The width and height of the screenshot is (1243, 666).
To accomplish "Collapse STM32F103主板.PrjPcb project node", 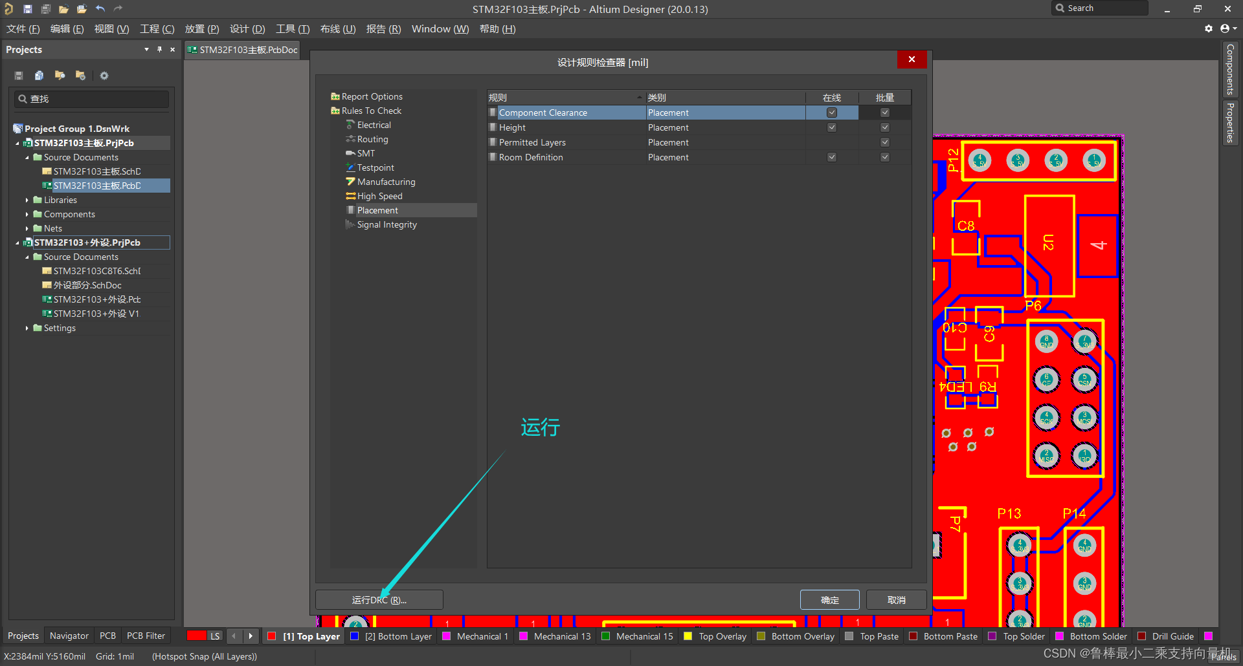I will pyautogui.click(x=17, y=143).
